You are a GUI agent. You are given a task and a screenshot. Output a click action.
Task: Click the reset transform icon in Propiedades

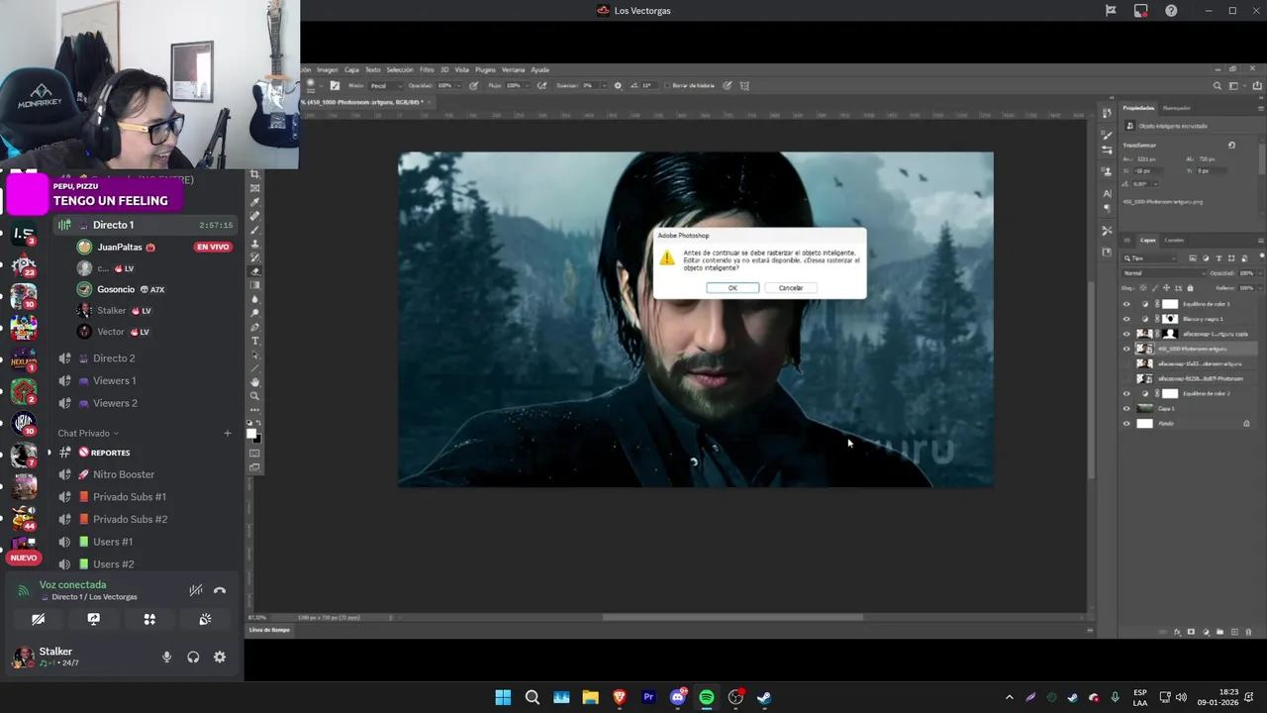[x=1231, y=145]
